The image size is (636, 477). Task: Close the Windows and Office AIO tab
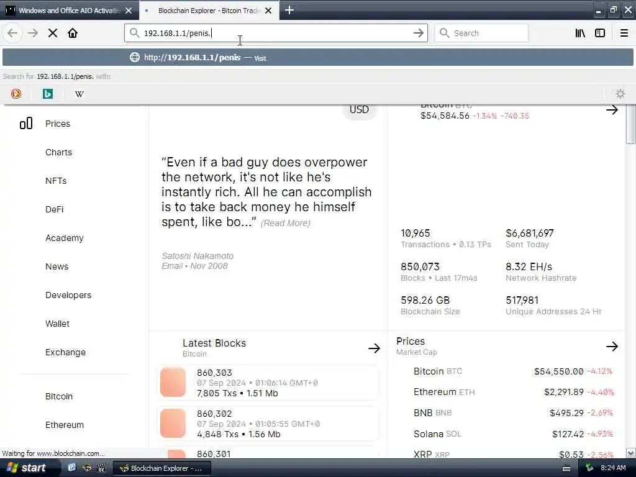pyautogui.click(x=129, y=11)
